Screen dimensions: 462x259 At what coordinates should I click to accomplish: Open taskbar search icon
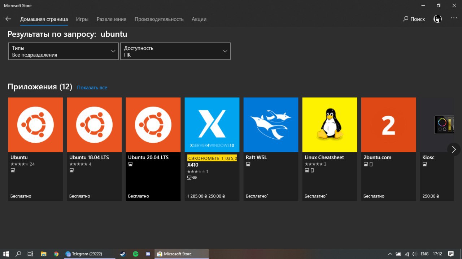point(18,254)
